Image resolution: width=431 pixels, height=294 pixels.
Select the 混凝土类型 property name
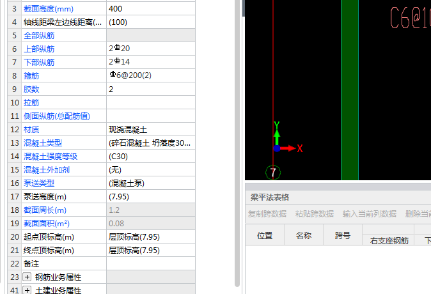pyautogui.click(x=43, y=143)
